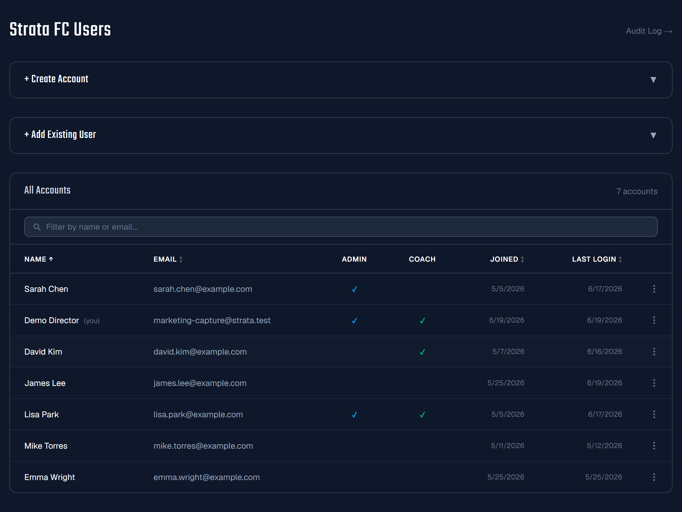Focus the Filter by name or email field
This screenshot has height=512, width=682.
[x=341, y=227]
